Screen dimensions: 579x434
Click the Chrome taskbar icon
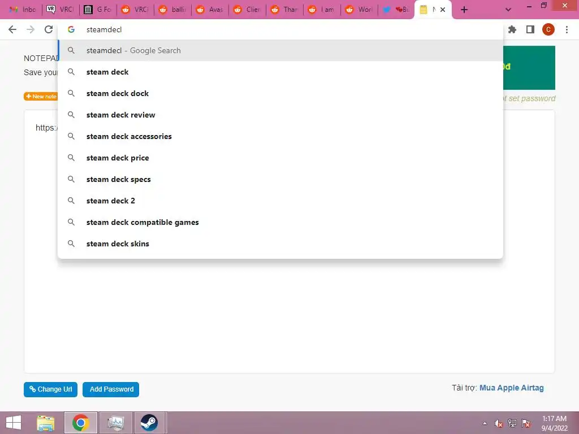point(80,423)
